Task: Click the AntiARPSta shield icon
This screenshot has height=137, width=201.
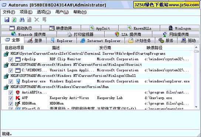Action: pos(18,92)
